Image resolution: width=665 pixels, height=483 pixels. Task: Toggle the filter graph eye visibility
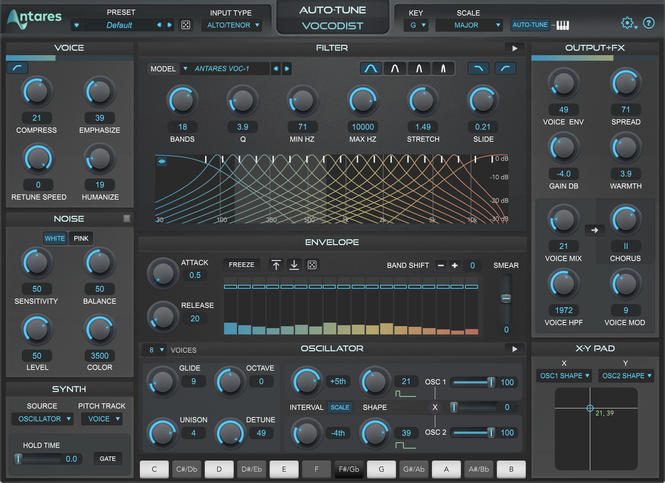point(162,162)
